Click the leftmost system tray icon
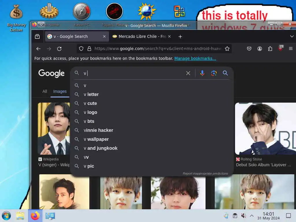The height and width of the screenshot is (222, 296). coord(226,216)
